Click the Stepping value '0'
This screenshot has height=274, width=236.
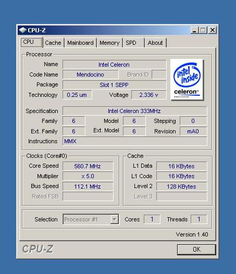pos(193,121)
